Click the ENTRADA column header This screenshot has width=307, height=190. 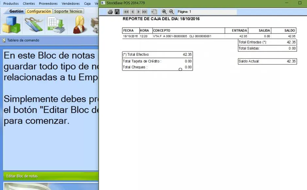click(236, 31)
